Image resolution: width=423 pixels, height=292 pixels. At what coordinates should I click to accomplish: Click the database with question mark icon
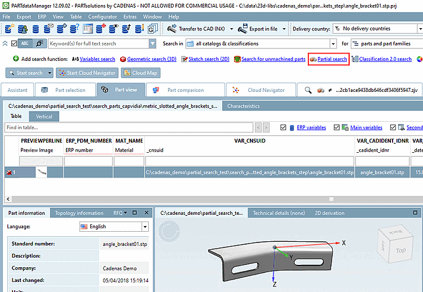74,29
